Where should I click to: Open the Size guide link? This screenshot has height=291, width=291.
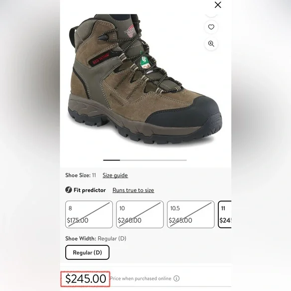[x=115, y=175]
